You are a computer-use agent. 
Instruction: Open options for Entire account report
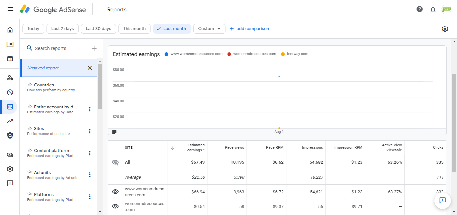point(90,109)
